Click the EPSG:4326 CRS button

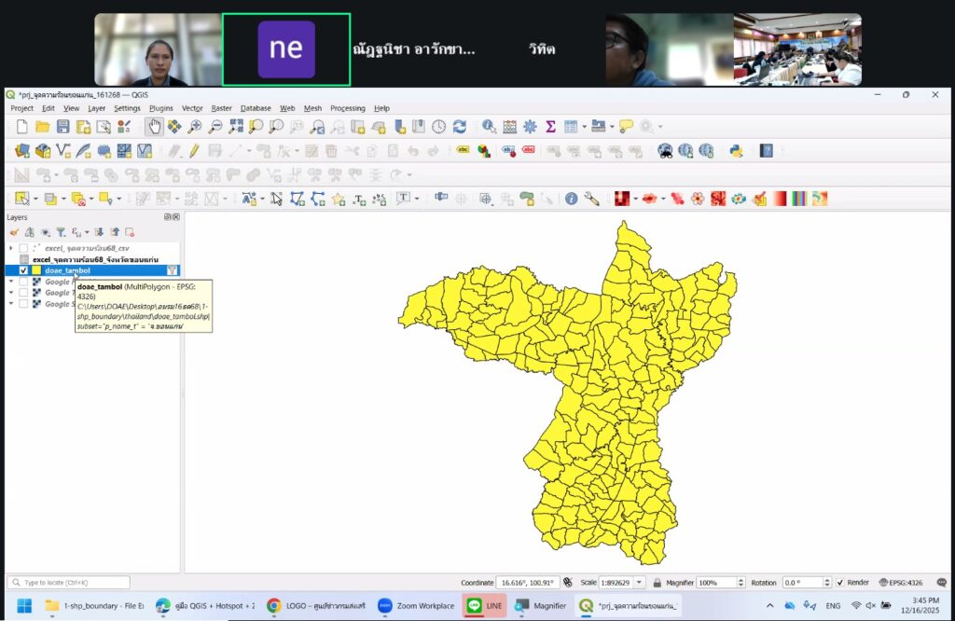point(901,582)
